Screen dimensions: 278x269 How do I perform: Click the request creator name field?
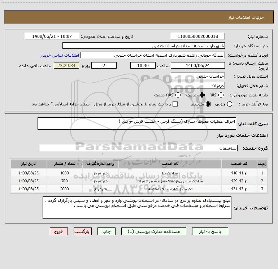pyautogui.click(x=153, y=55)
